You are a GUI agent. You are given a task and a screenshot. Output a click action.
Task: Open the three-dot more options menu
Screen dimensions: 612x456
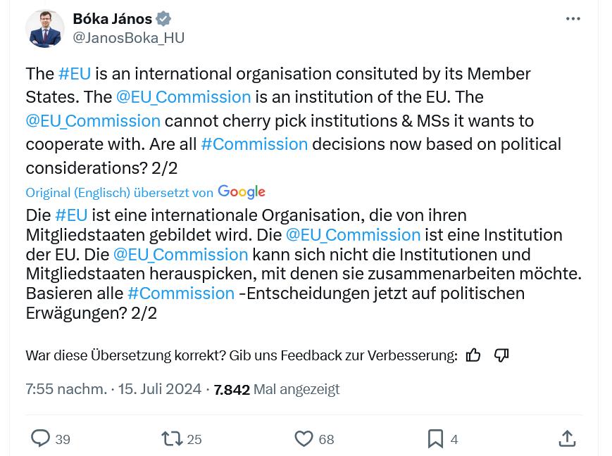(x=575, y=18)
